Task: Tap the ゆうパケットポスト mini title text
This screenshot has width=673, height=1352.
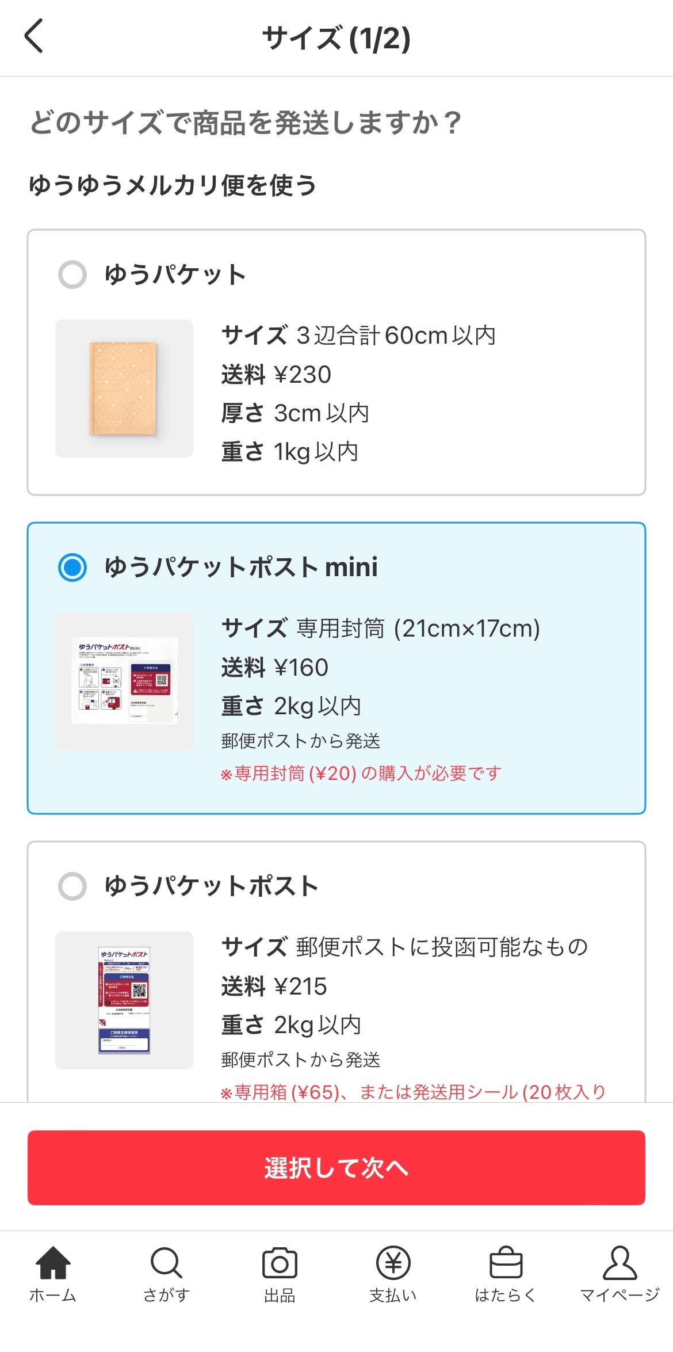Action: tap(241, 568)
